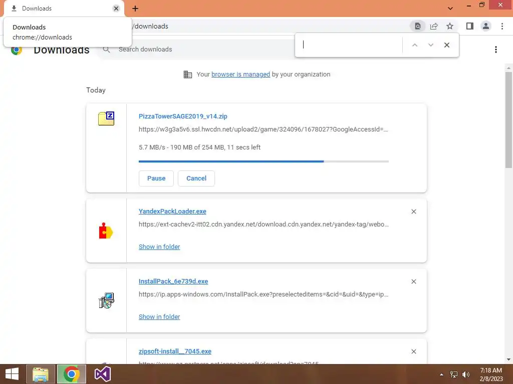Image resolution: width=513 pixels, height=384 pixels.
Task: Open the side panel icon
Action: pyautogui.click(x=470, y=26)
